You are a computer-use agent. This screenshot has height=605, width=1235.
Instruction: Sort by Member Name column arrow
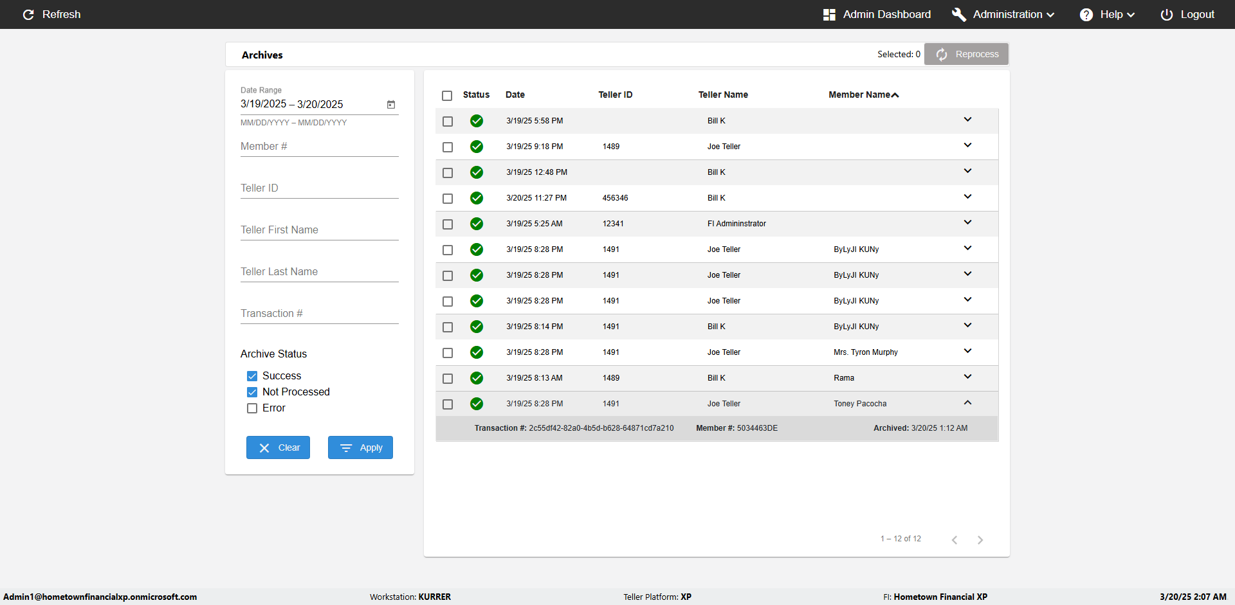(x=895, y=95)
